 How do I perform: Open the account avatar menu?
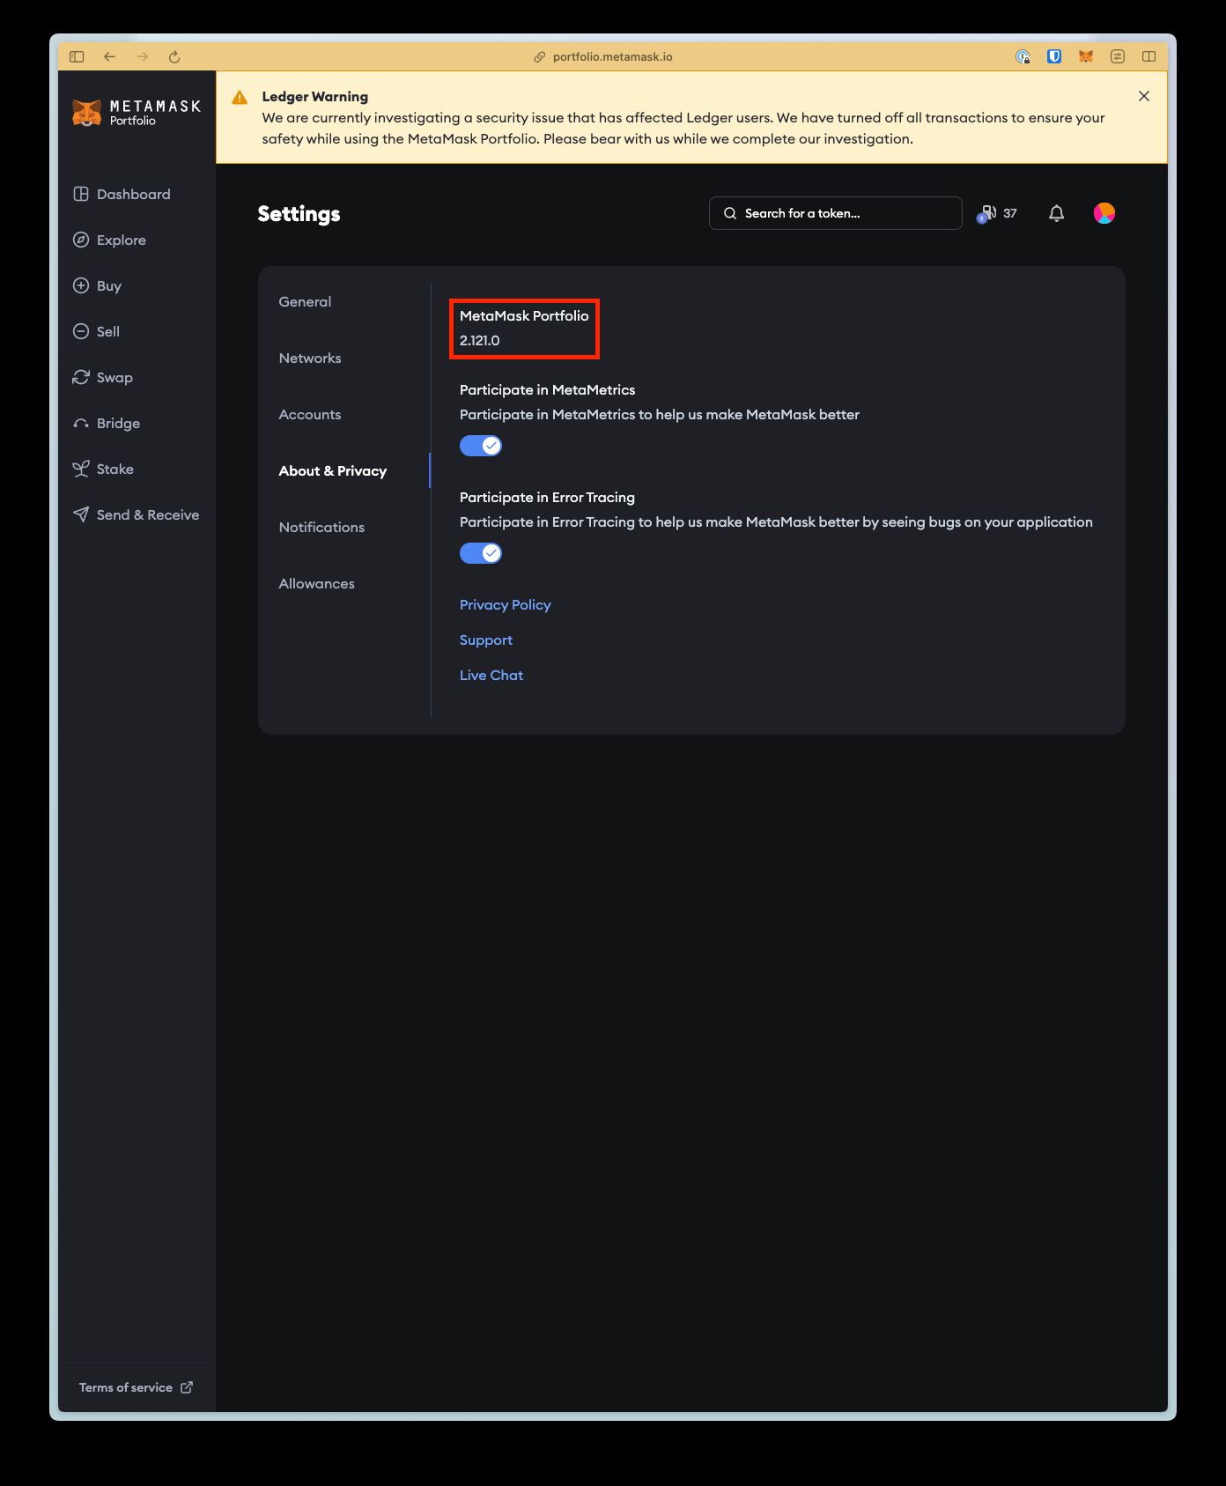tap(1104, 213)
